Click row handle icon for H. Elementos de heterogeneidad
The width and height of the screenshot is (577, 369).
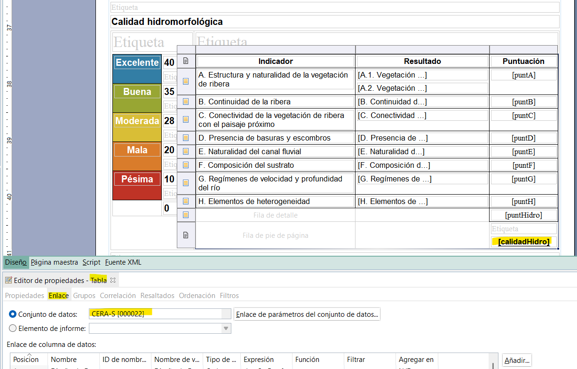pos(186,201)
